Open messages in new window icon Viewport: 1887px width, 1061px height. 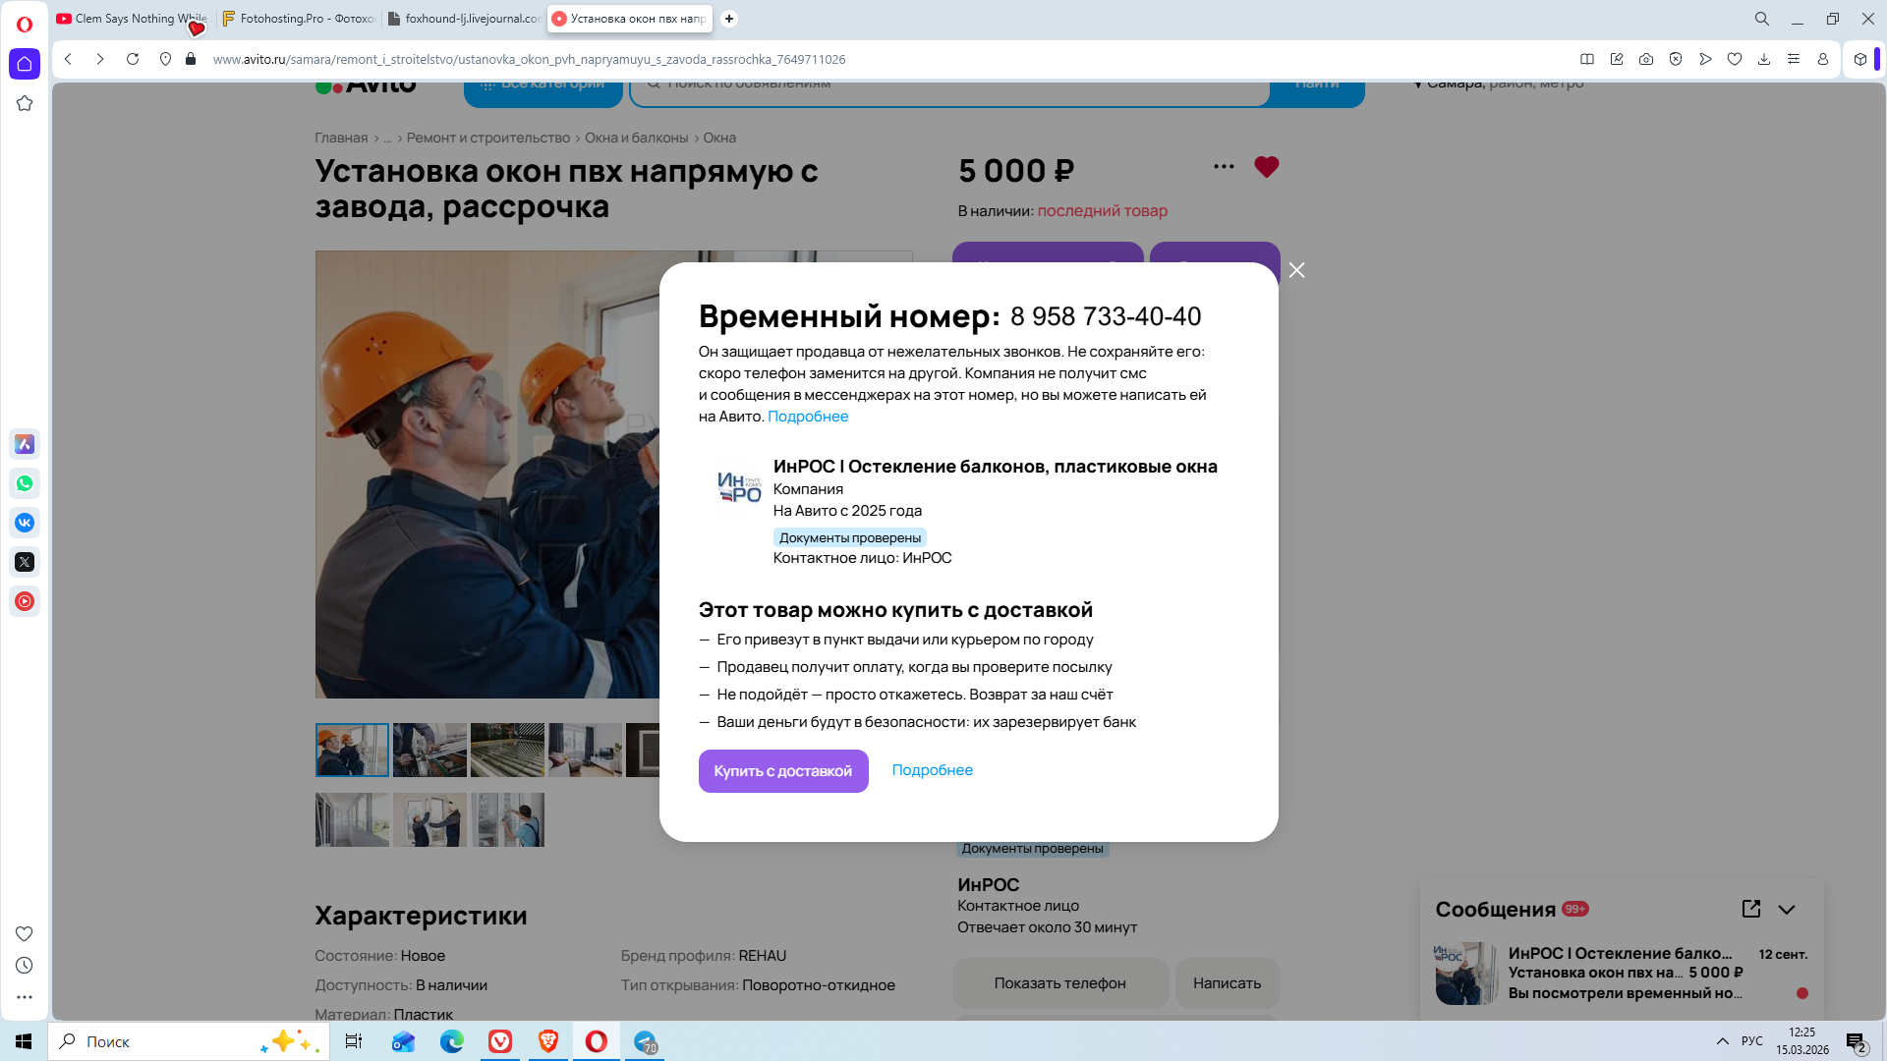(1750, 909)
